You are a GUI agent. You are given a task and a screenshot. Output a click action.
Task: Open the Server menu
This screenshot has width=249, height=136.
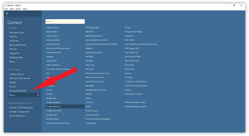point(18,9)
